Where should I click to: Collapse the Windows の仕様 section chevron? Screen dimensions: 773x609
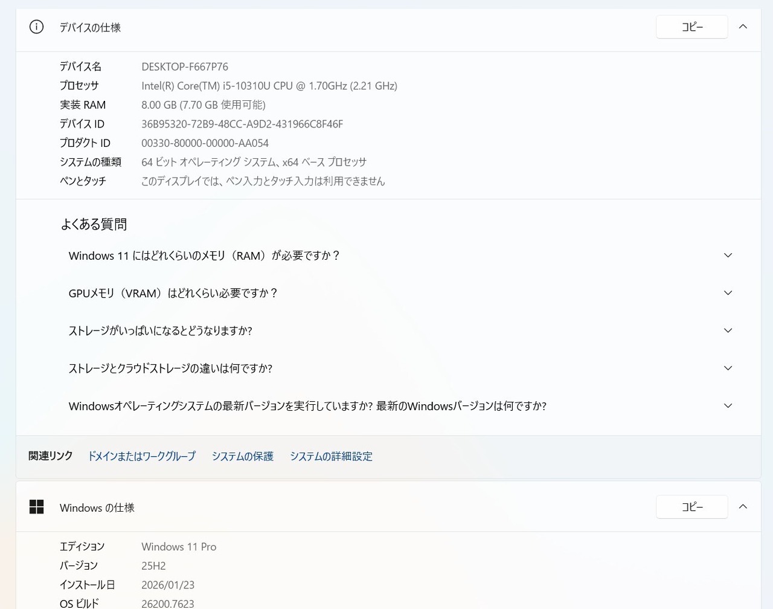(x=743, y=507)
